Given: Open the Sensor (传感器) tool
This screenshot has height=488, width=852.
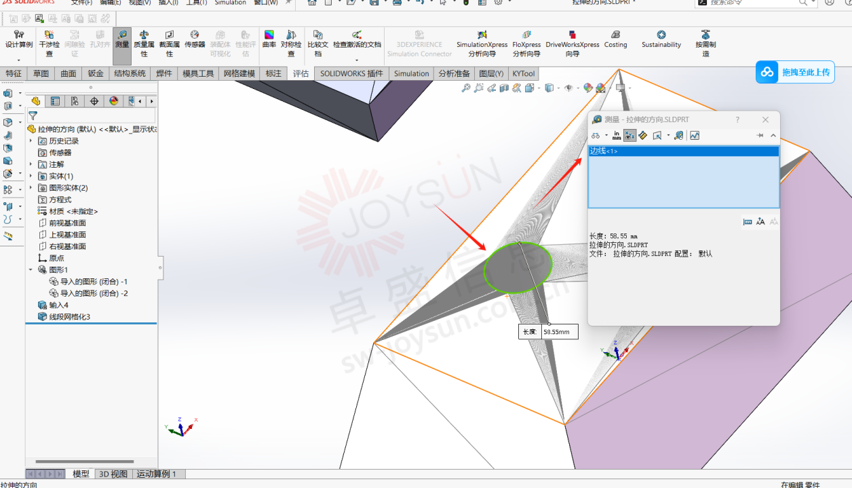Looking at the screenshot, I should (195, 39).
